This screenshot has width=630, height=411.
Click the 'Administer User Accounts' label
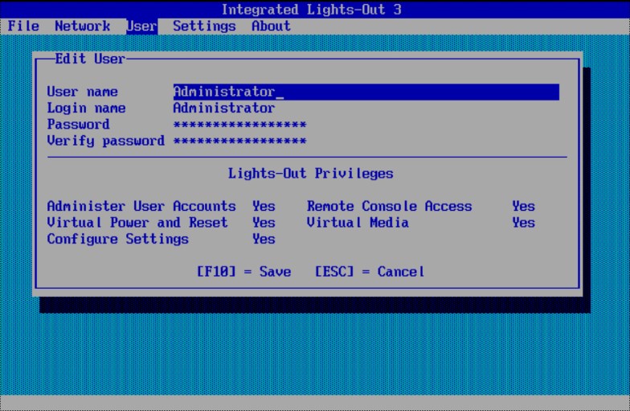tap(141, 206)
